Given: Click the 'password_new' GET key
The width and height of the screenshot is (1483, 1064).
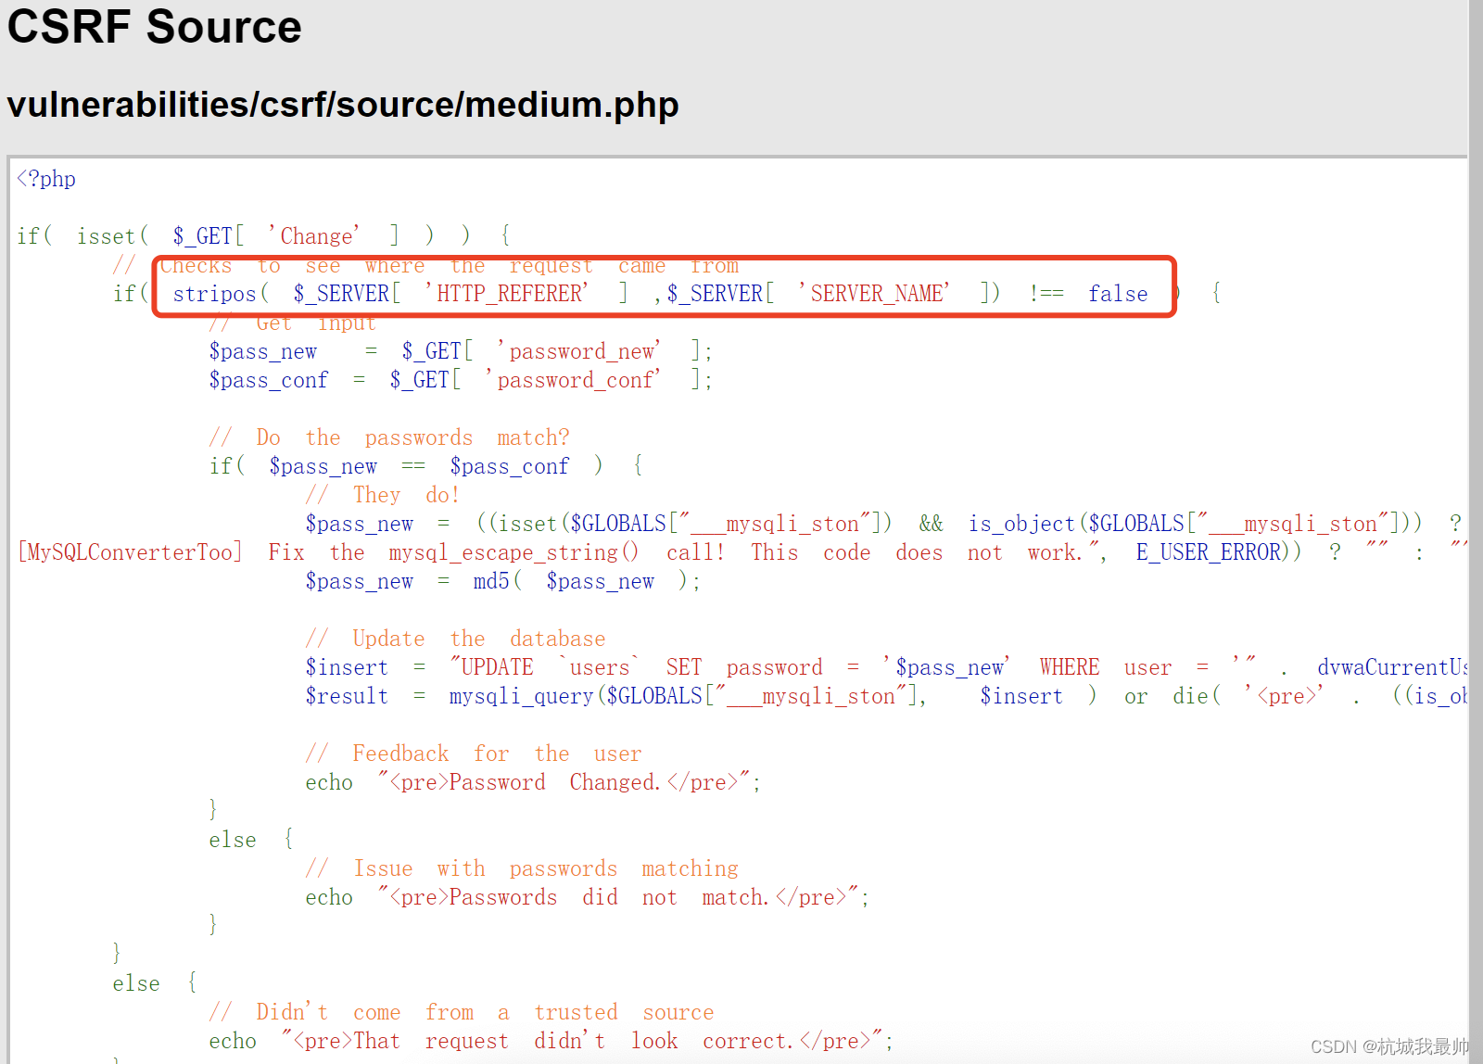Looking at the screenshot, I should click(579, 351).
